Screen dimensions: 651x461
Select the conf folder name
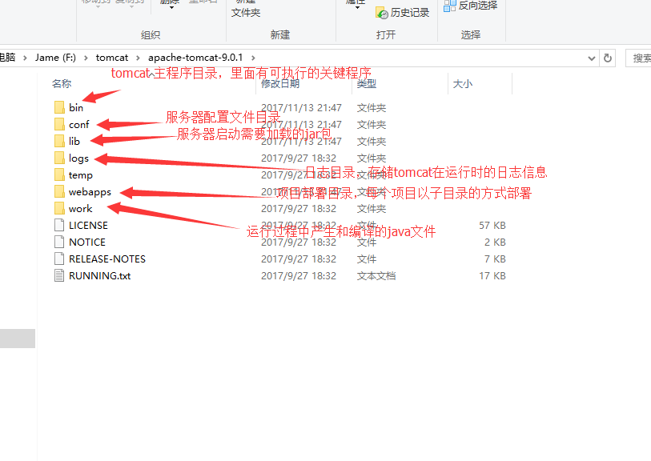pos(79,125)
